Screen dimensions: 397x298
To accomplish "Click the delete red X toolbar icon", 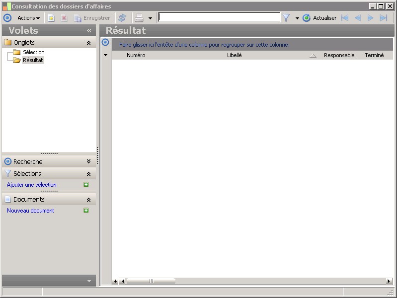I will [64, 18].
